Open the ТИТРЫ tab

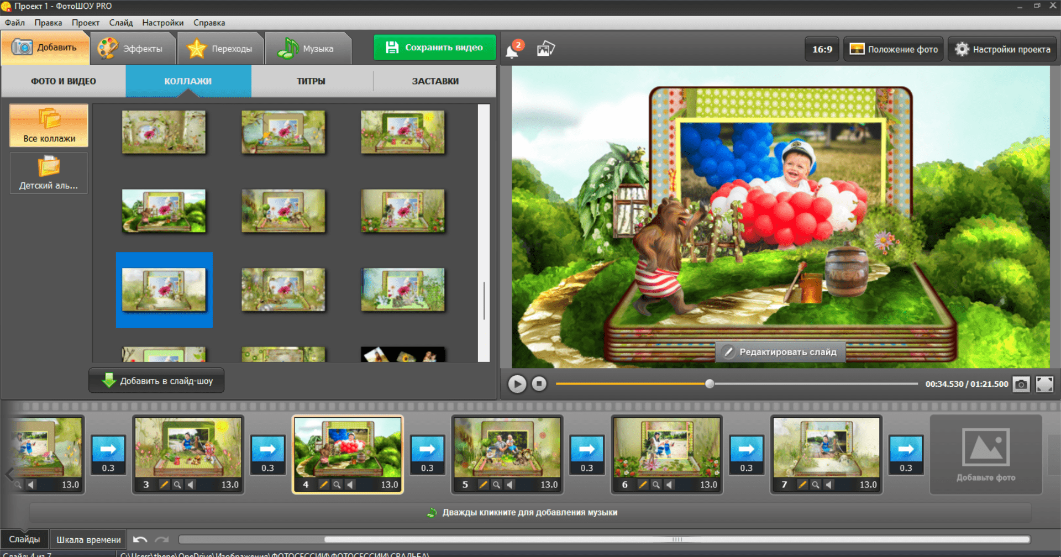(311, 81)
